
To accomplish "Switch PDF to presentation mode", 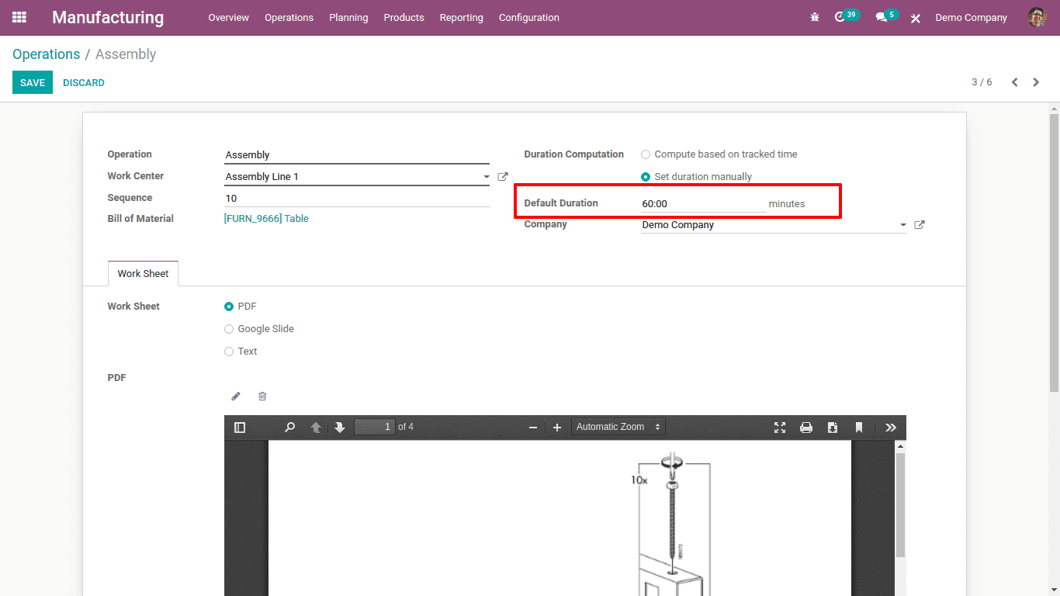I will click(780, 428).
